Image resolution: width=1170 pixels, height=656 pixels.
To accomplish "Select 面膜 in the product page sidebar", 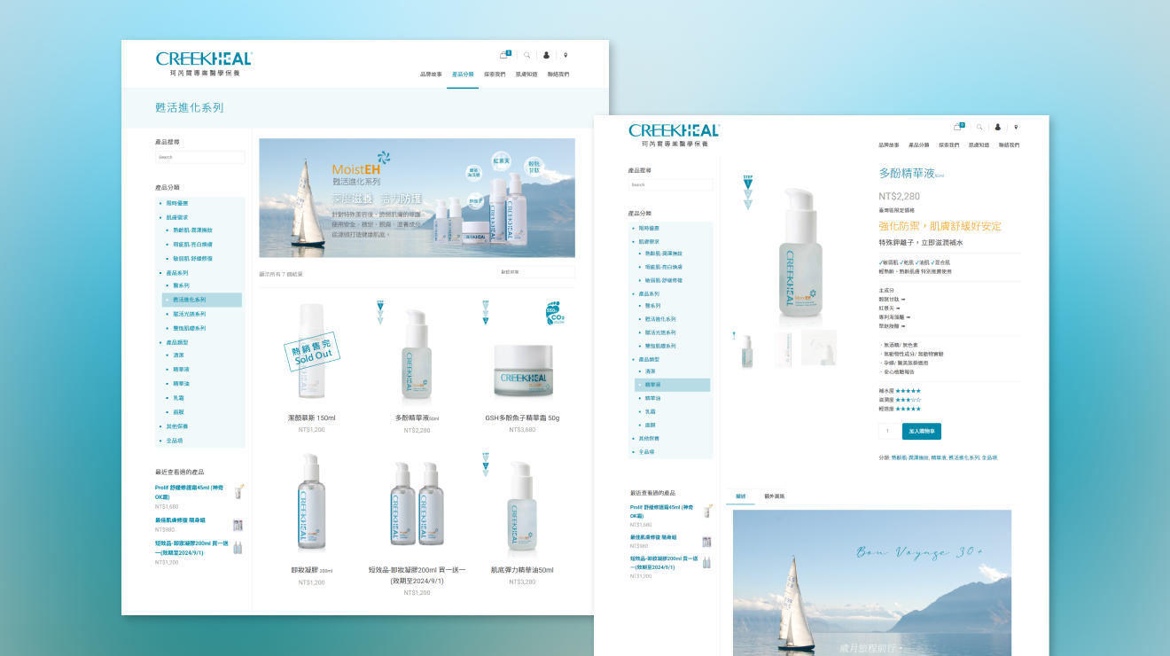I will [x=651, y=425].
